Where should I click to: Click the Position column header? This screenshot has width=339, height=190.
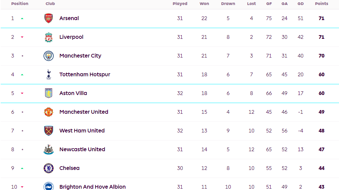pyautogui.click(x=20, y=4)
